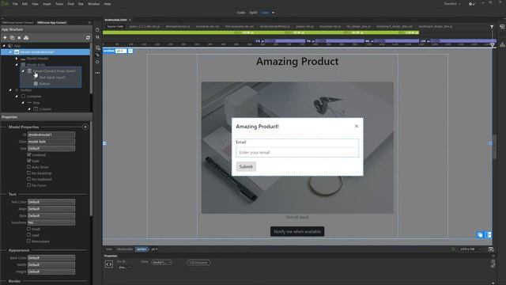
Task: Click the scrubber handle at right end of ruler
Action: (x=492, y=45)
